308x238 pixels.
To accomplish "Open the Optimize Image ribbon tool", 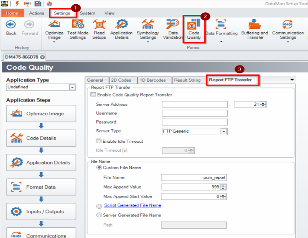I will [x=54, y=29].
